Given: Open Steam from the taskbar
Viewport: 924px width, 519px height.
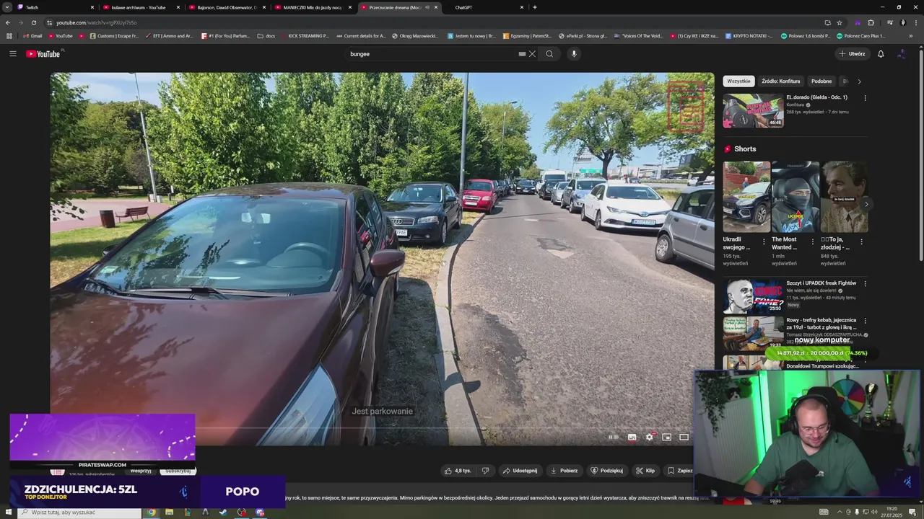Looking at the screenshot, I should [223, 513].
